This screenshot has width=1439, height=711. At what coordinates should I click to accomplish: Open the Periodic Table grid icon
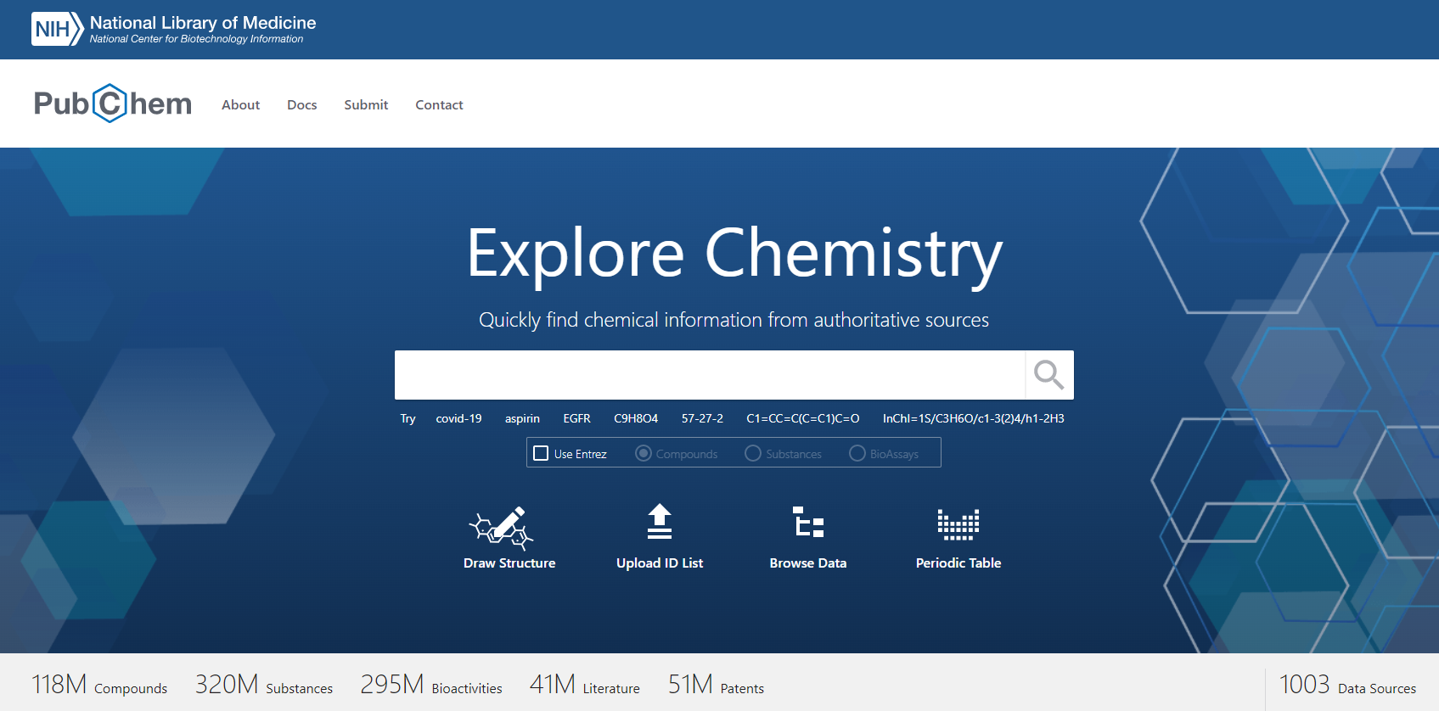[x=958, y=524]
